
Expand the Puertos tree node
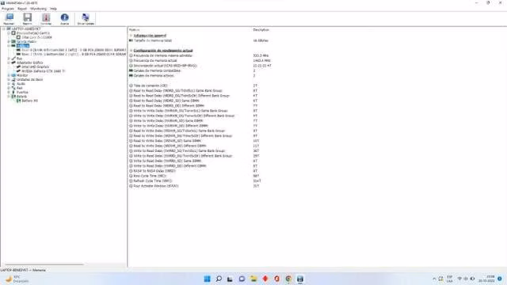click(x=9, y=92)
